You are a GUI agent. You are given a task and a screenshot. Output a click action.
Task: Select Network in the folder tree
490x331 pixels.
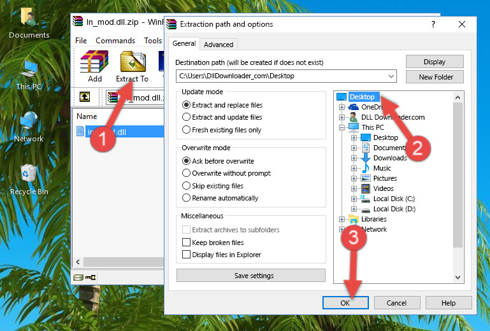tap(374, 230)
